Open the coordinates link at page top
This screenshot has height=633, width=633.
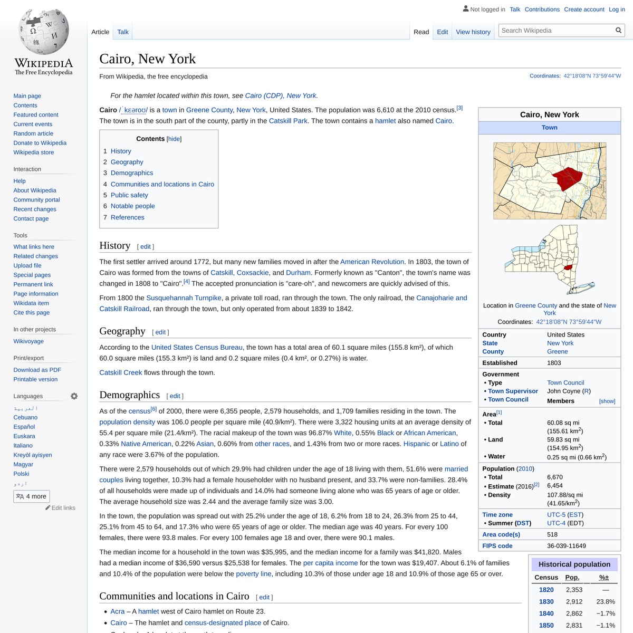click(591, 75)
